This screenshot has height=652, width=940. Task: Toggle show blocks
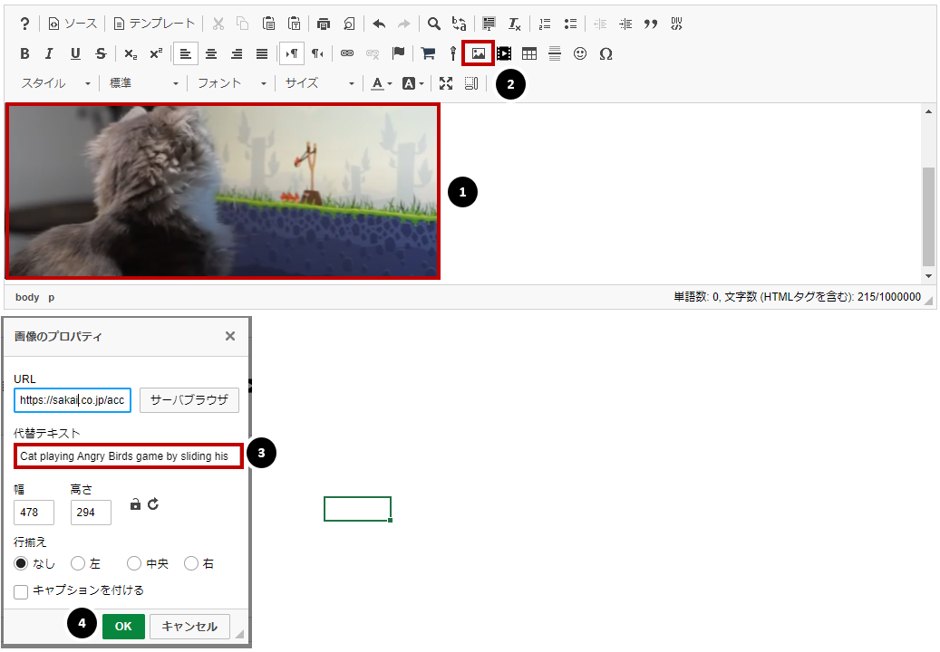pyautogui.click(x=471, y=83)
